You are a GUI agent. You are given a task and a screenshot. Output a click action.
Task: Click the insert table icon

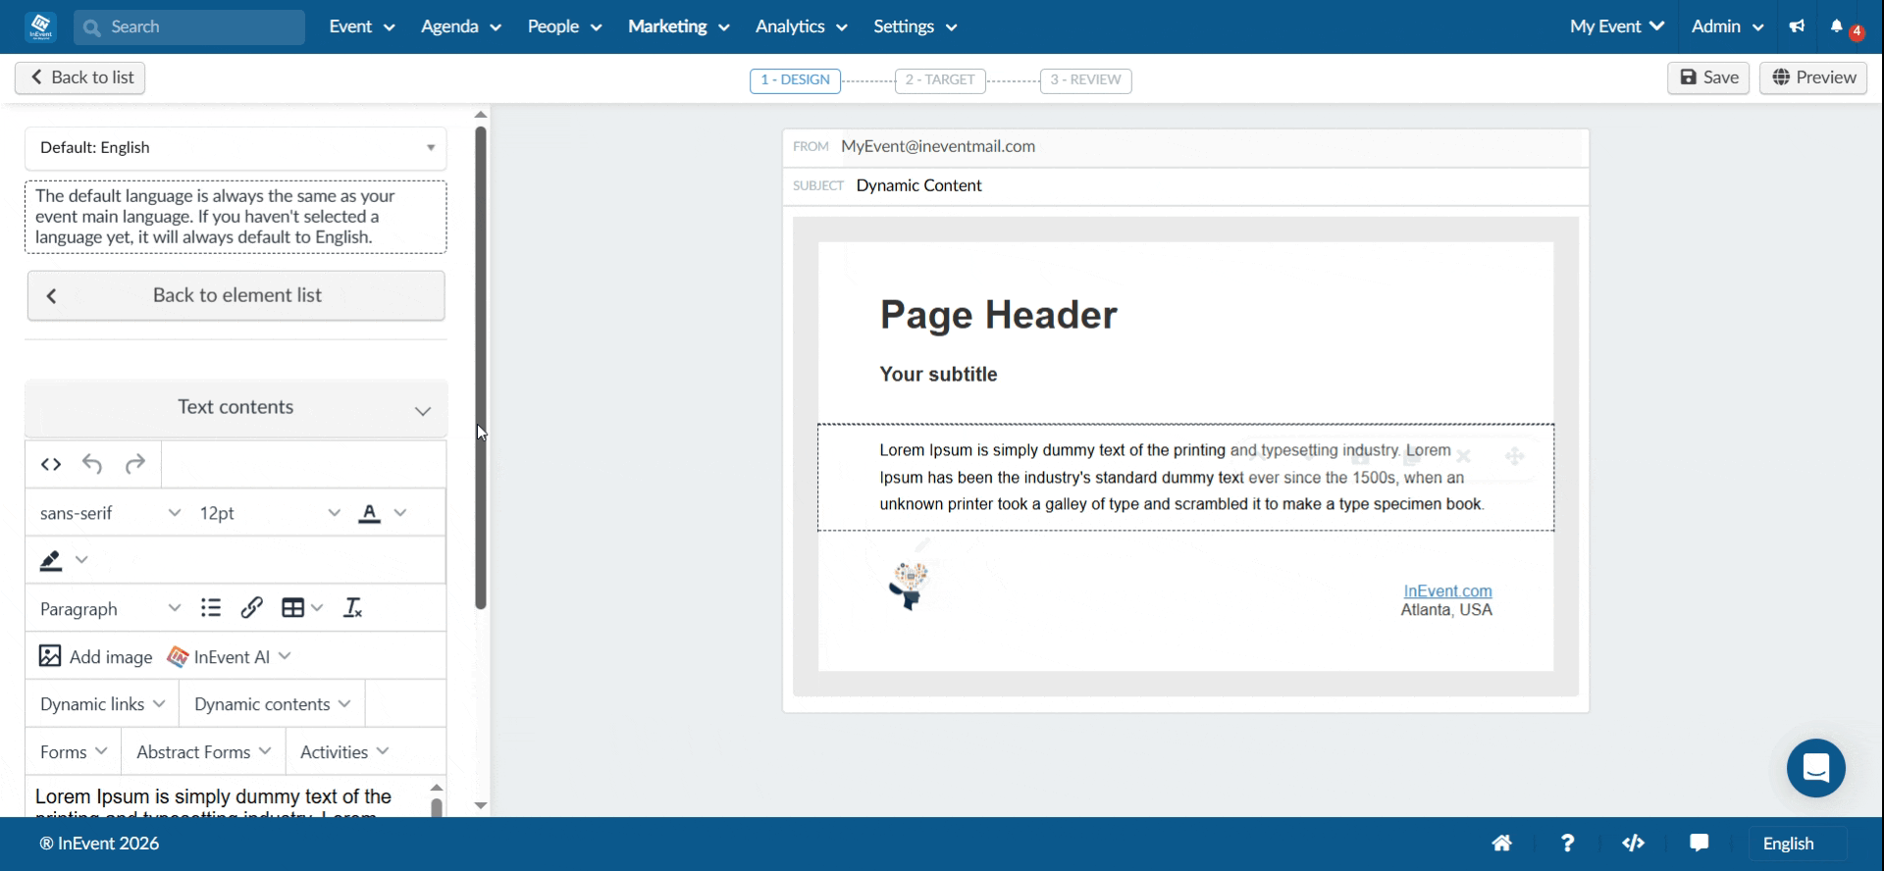pyautogui.click(x=292, y=608)
